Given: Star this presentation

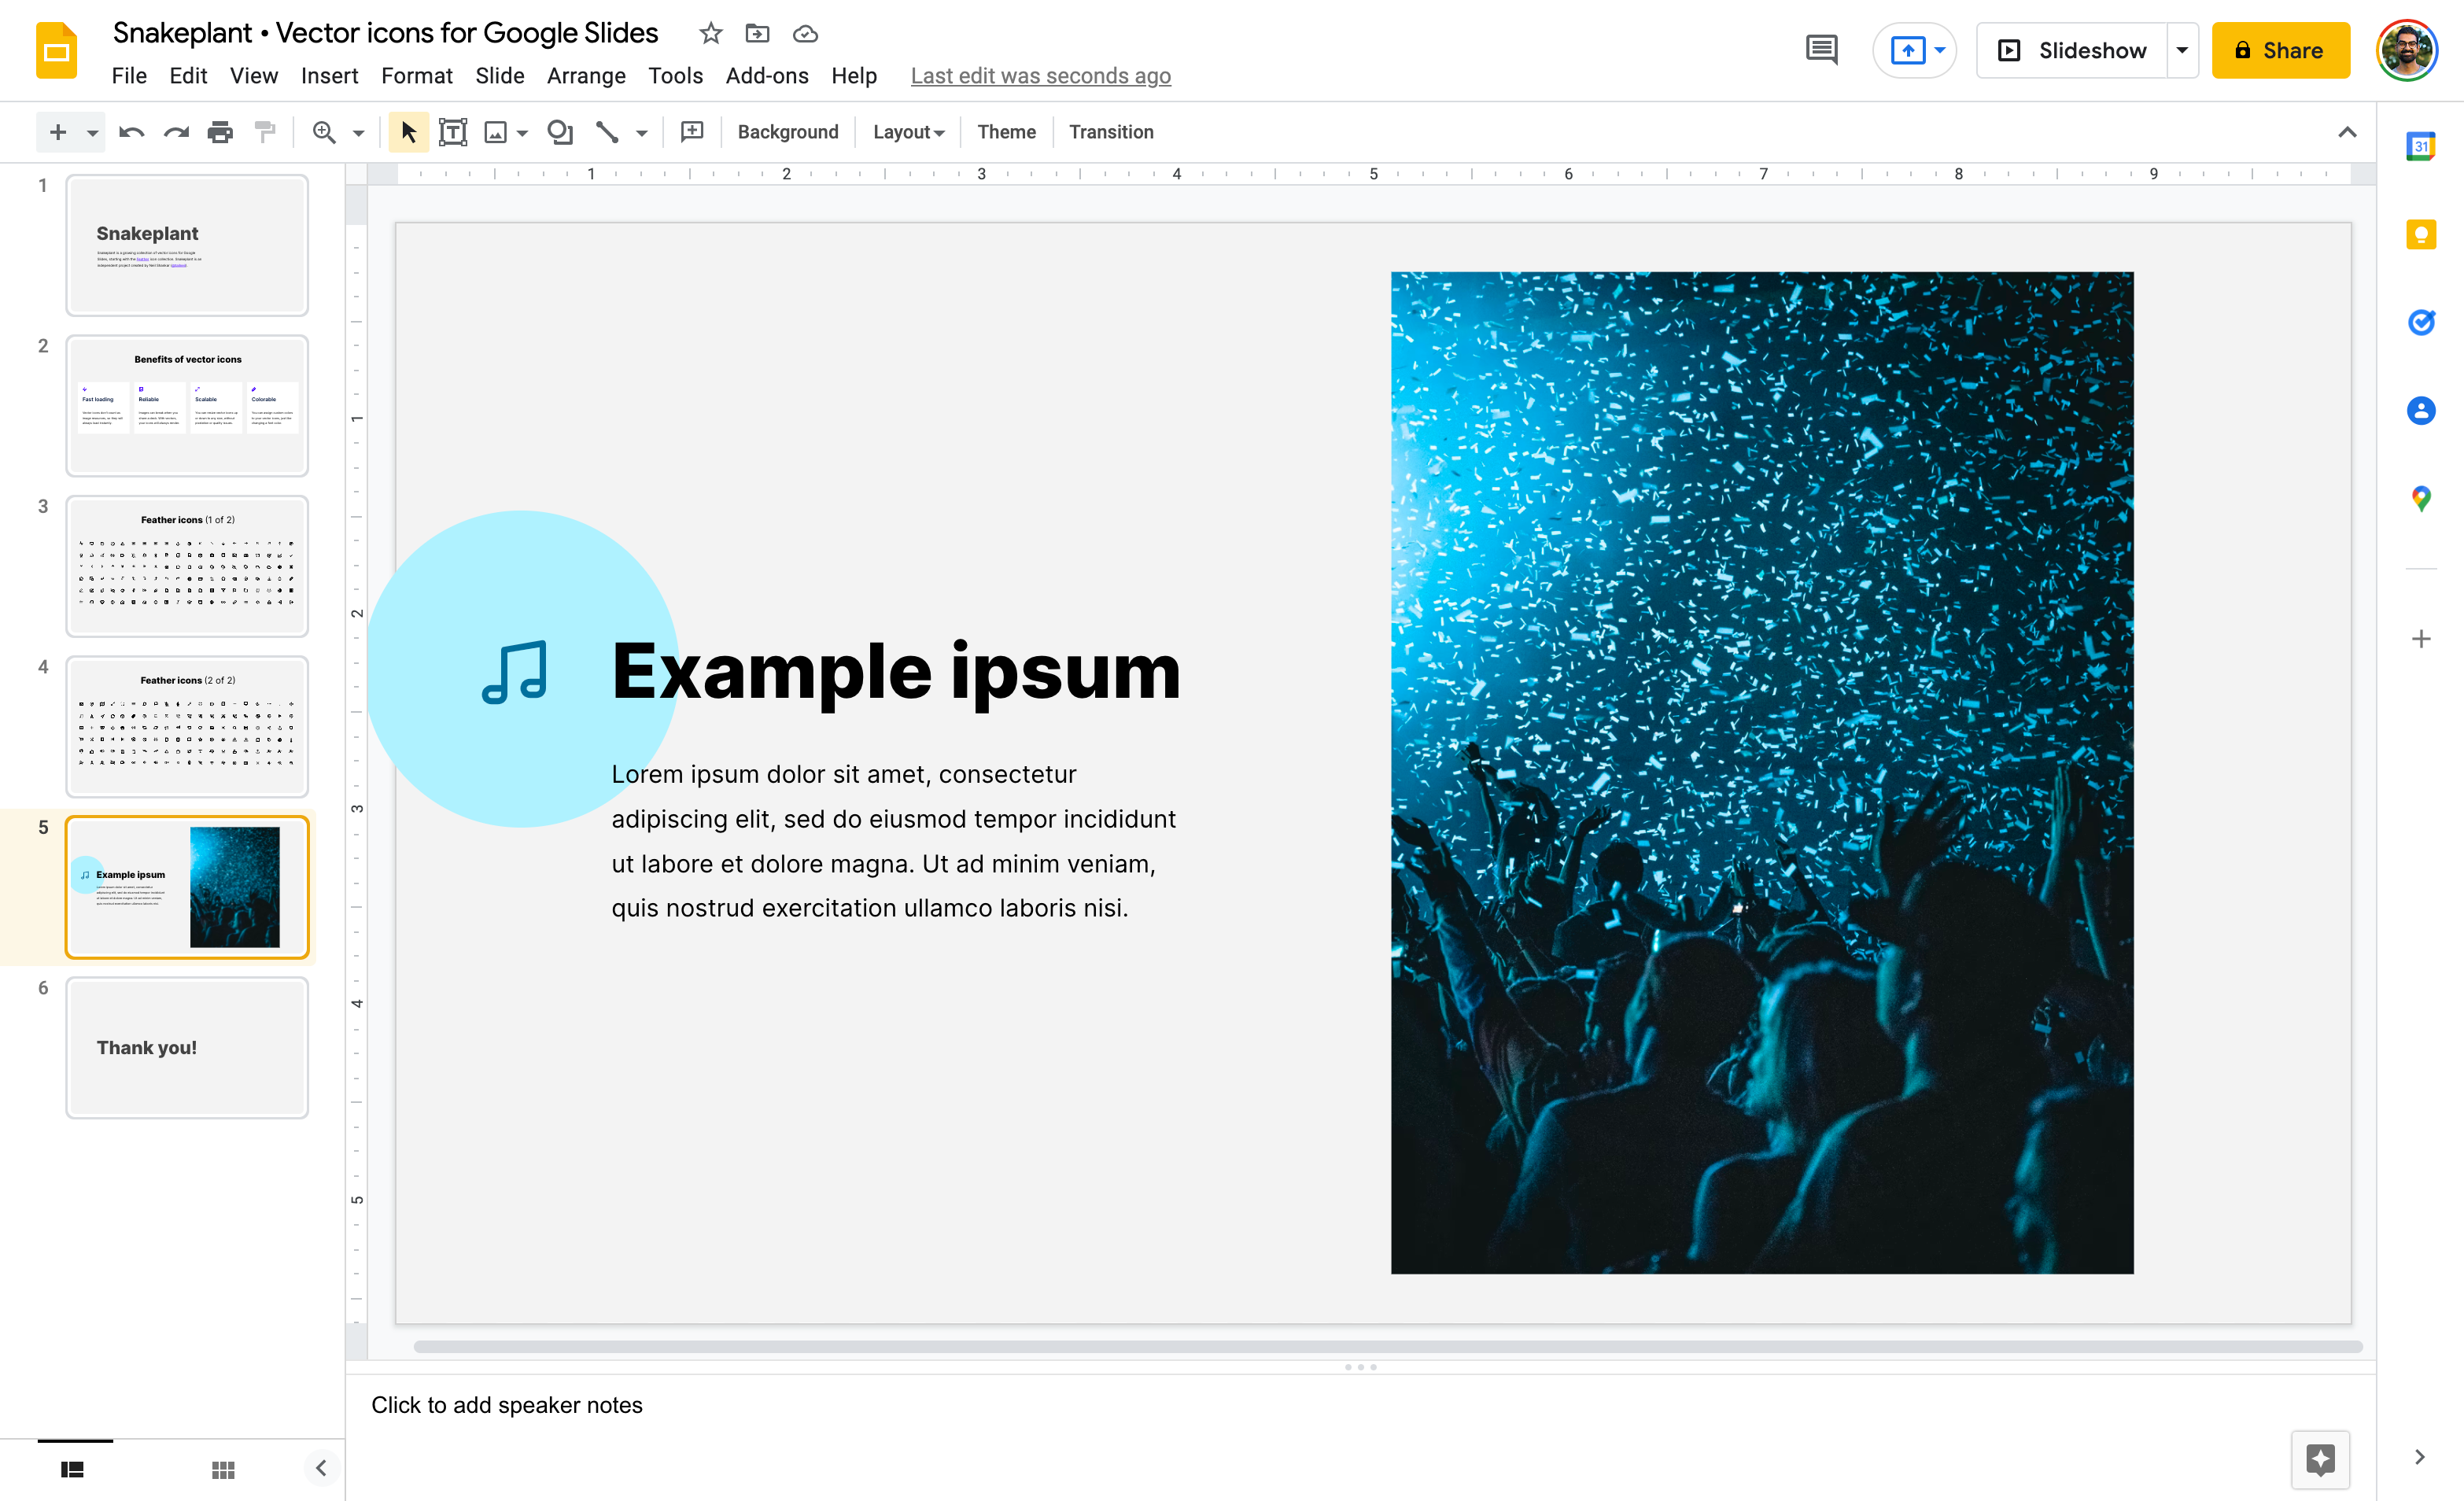Looking at the screenshot, I should pos(710,34).
